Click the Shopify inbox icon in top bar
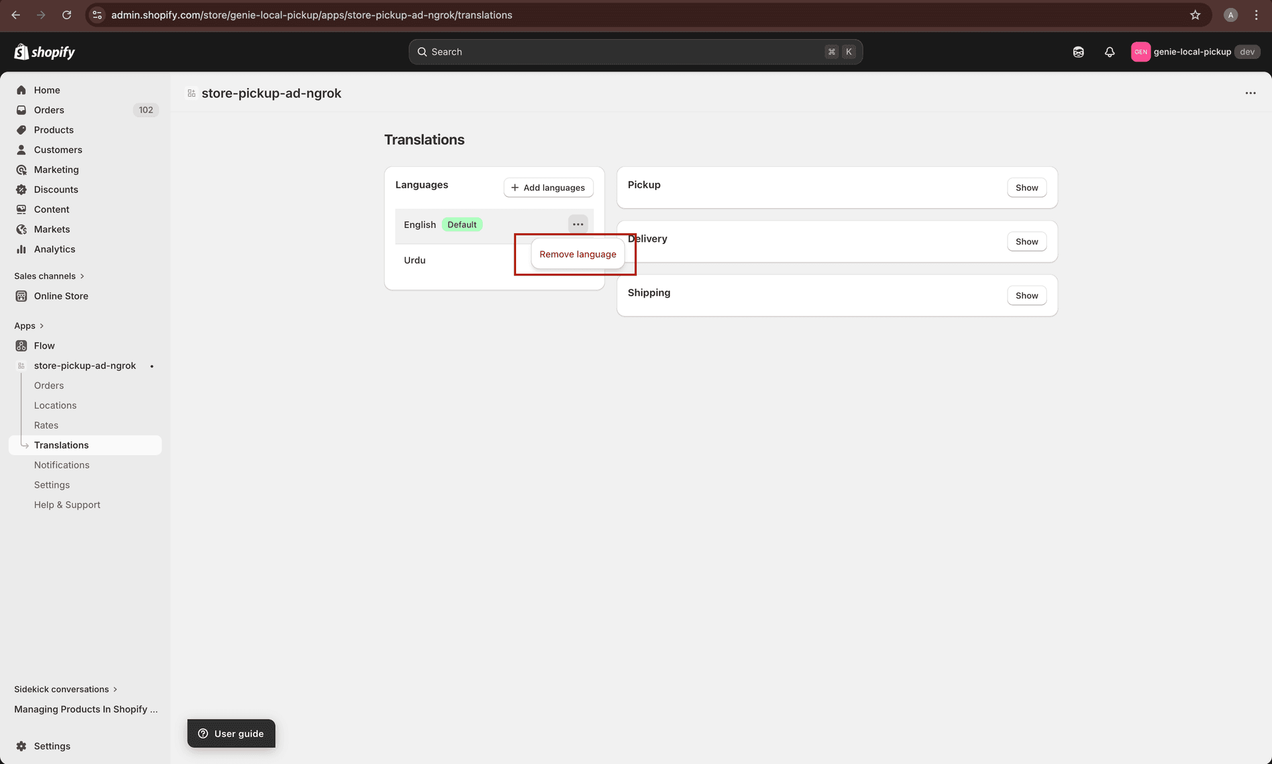 click(1078, 52)
